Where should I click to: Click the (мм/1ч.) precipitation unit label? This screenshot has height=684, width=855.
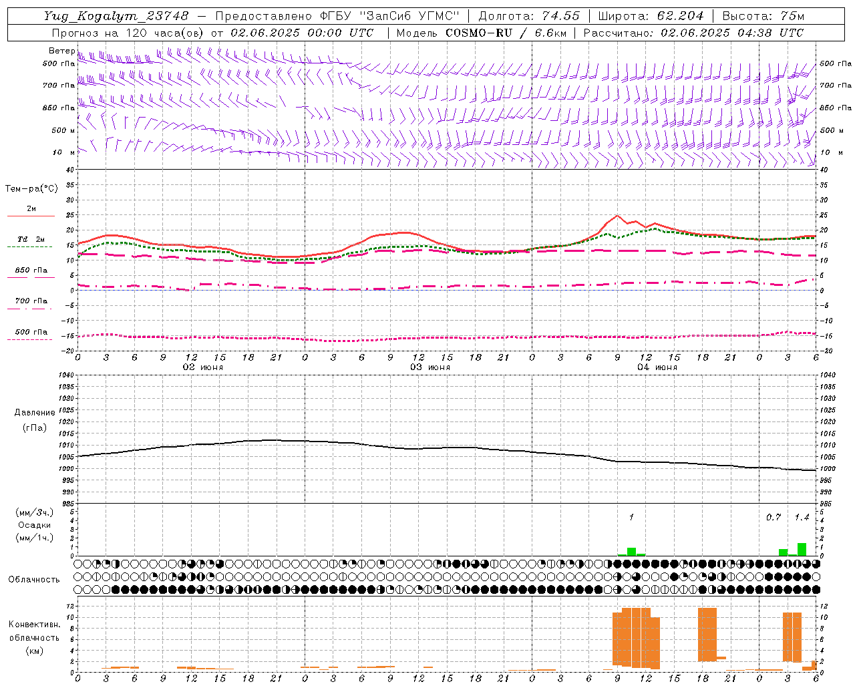(x=34, y=537)
